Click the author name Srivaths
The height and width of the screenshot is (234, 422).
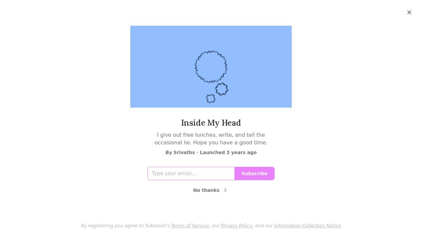[x=184, y=152]
